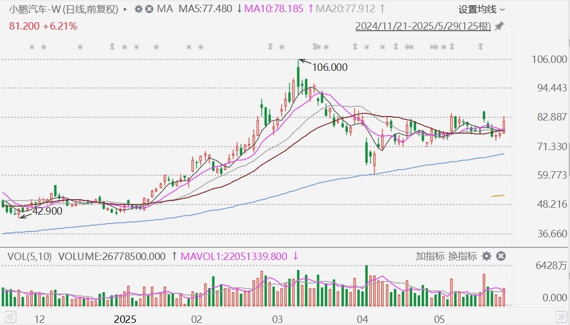Expand the 设置均线 dropdown
The height and width of the screenshot is (325, 570).
pos(481,9)
